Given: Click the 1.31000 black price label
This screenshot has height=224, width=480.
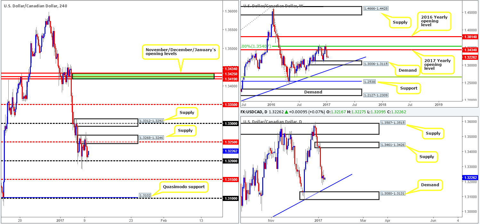Looking at the screenshot, I should pos(230,198).
